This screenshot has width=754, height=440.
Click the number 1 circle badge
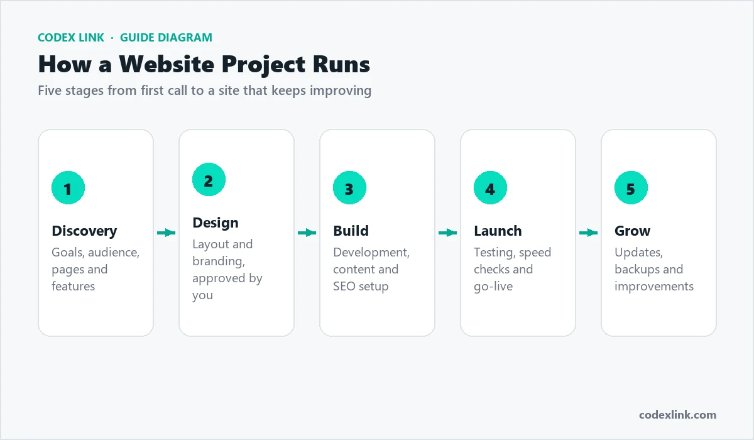(x=68, y=189)
